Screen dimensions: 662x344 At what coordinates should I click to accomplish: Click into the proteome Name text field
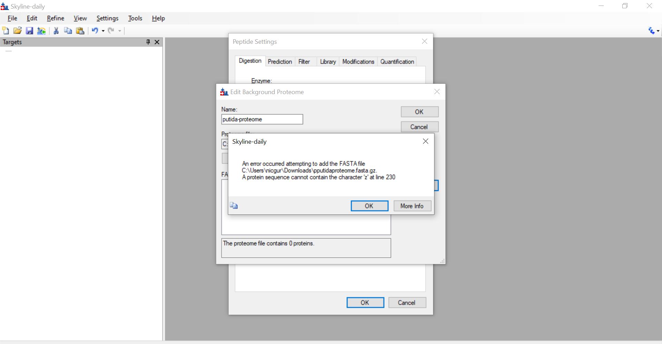pos(262,119)
